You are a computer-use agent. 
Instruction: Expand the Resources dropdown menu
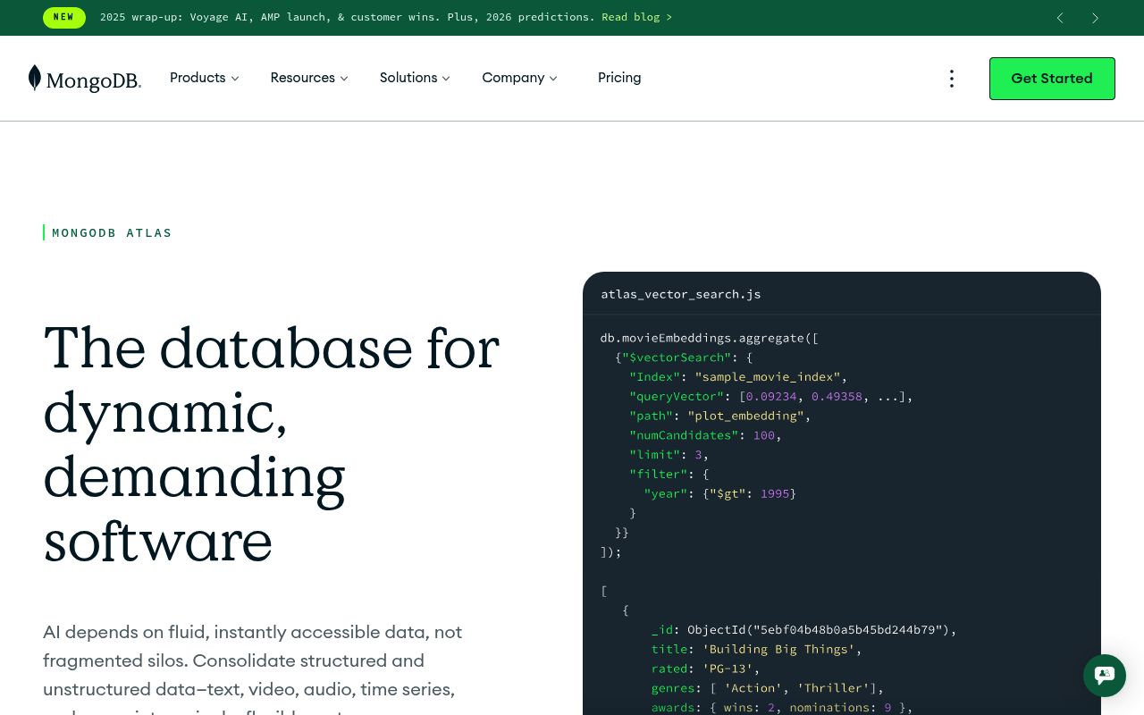tap(308, 78)
